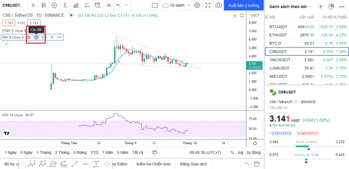Hide the MA 9 indicator with eye icon
This screenshot has width=349, height=169.
[29, 37]
